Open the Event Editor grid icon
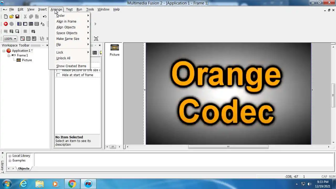The width and height of the screenshot is (336, 189). (31, 24)
